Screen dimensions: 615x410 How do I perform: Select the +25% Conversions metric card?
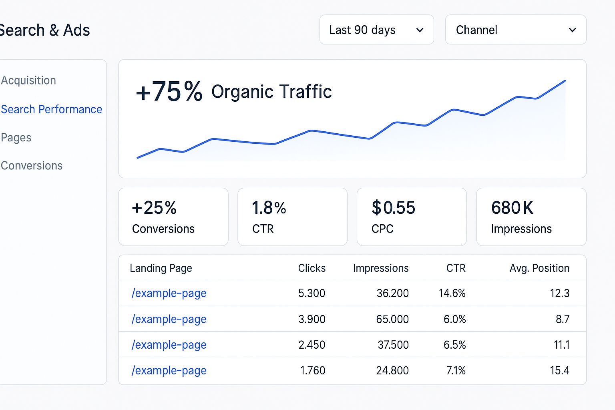click(x=173, y=217)
